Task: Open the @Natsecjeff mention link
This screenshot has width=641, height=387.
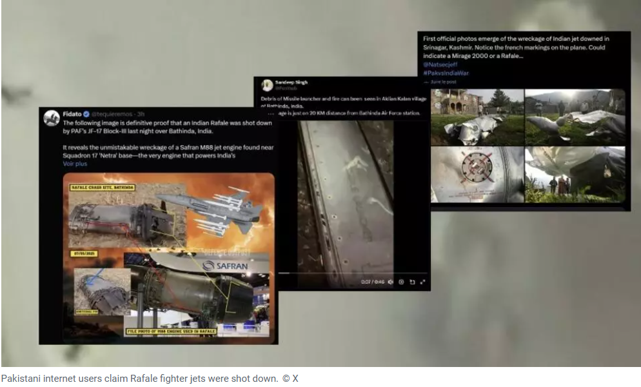Action: [x=440, y=64]
